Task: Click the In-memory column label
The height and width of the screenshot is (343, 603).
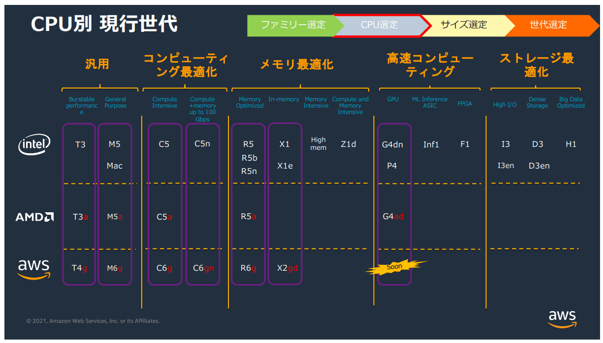Action: 284,99
